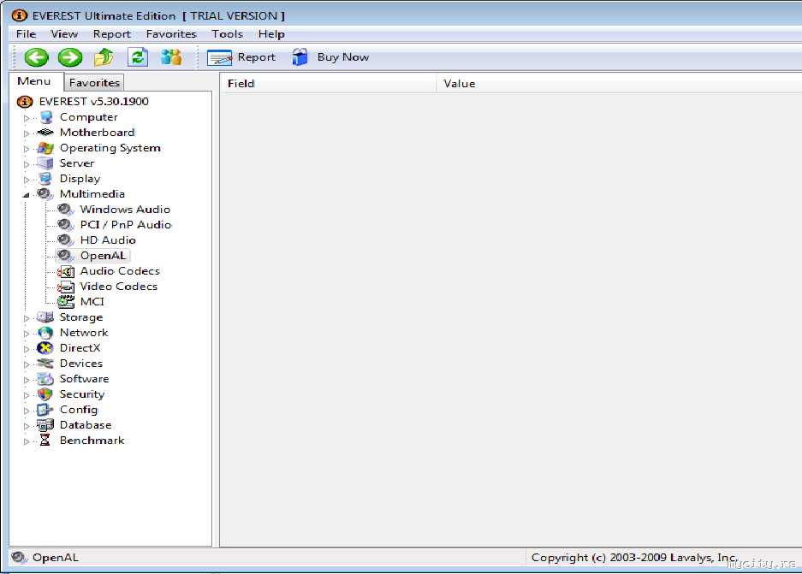Click the Server tower icon
This screenshot has height=574, width=802.
[x=45, y=163]
